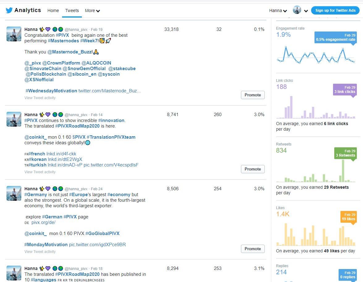
Task: Click Hanna avatar on Feb 14 tweet
Action: click(x=14, y=119)
